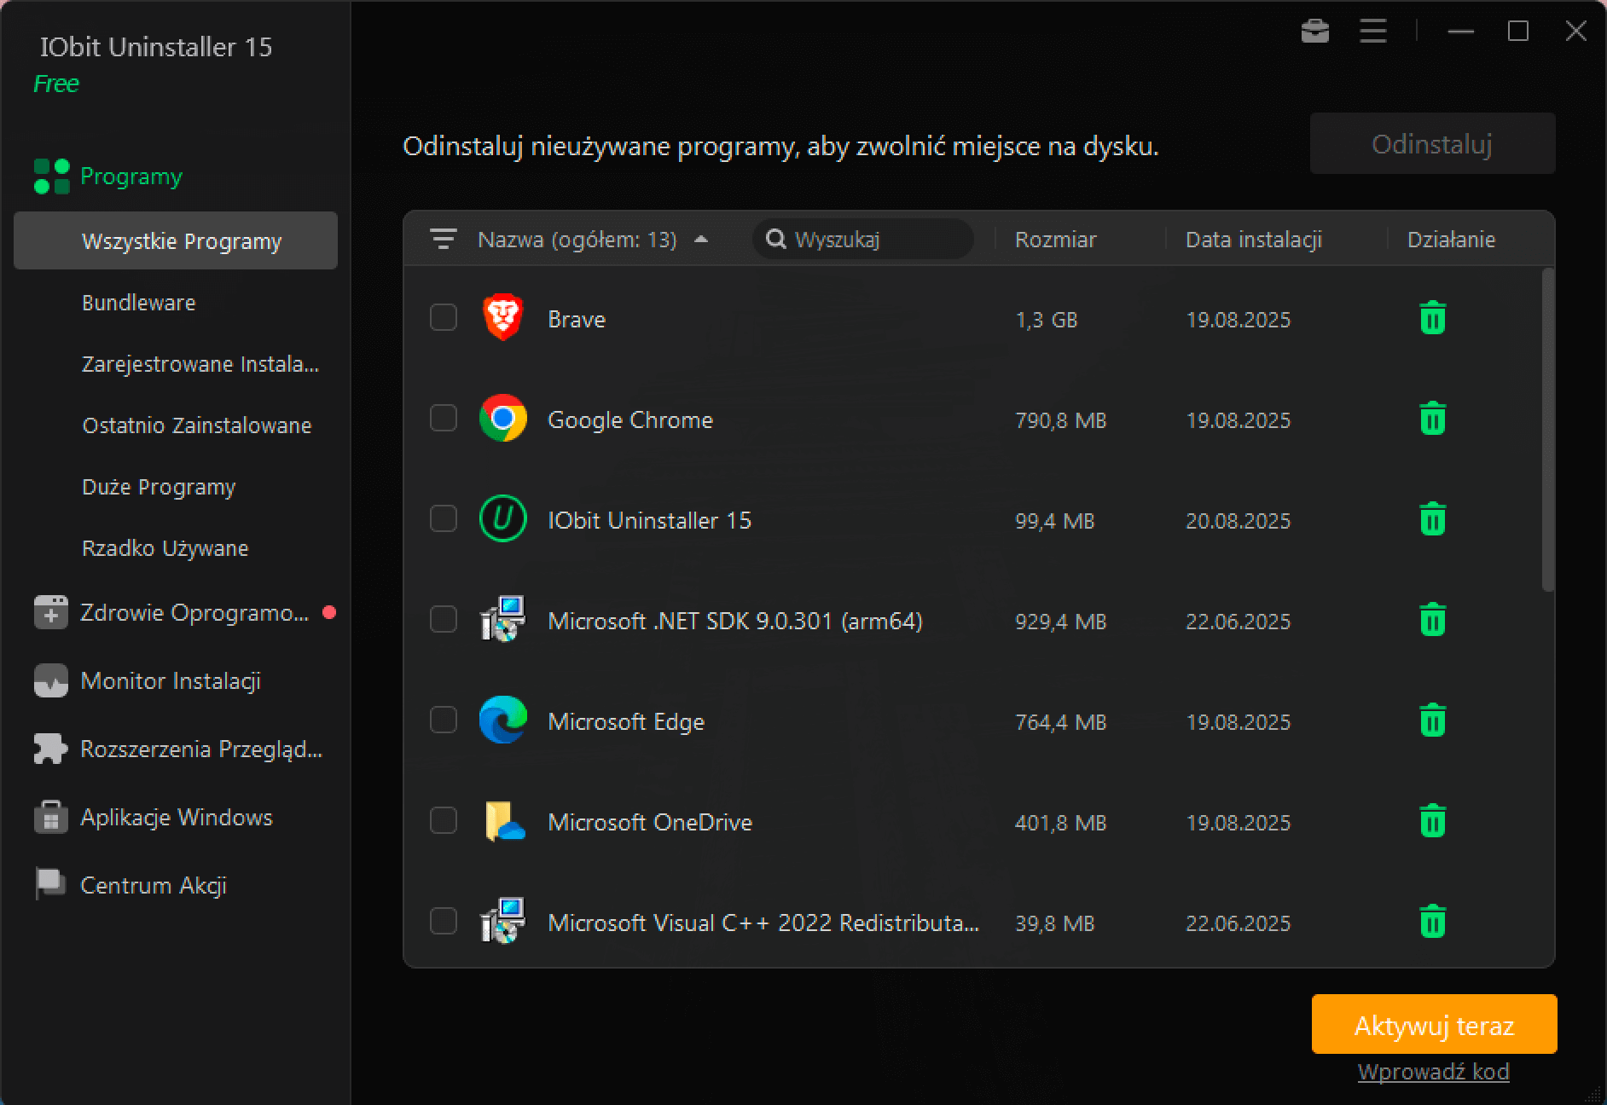Show Ostatnio Zainstalowane programs
The height and width of the screenshot is (1105, 1607).
(x=197, y=425)
